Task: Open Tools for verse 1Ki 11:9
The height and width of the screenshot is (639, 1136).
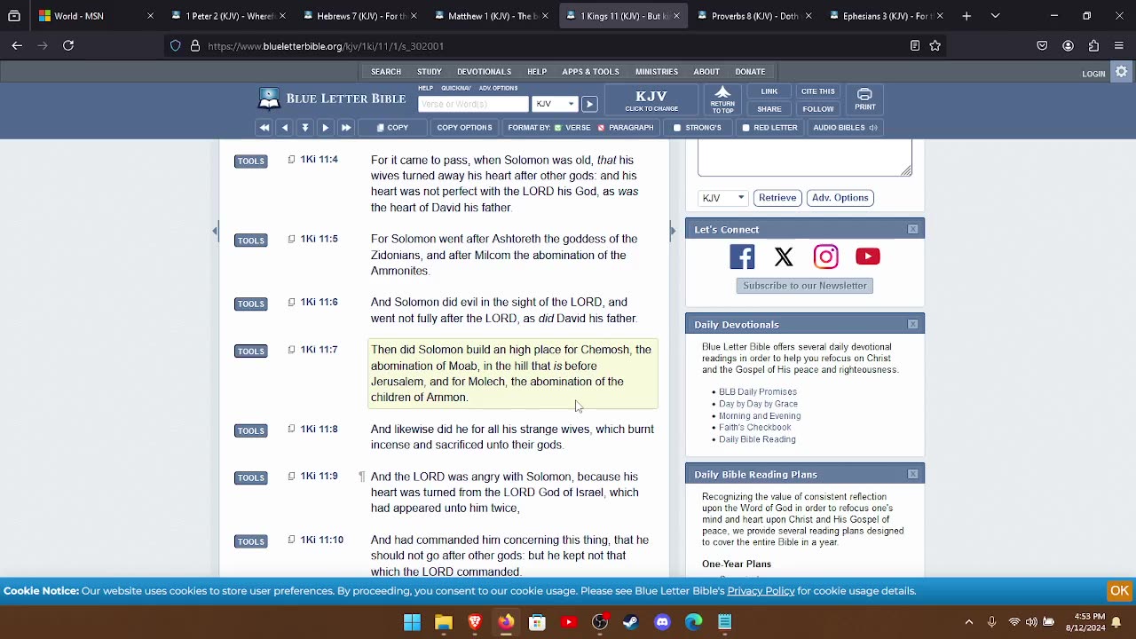Action: [x=250, y=477]
